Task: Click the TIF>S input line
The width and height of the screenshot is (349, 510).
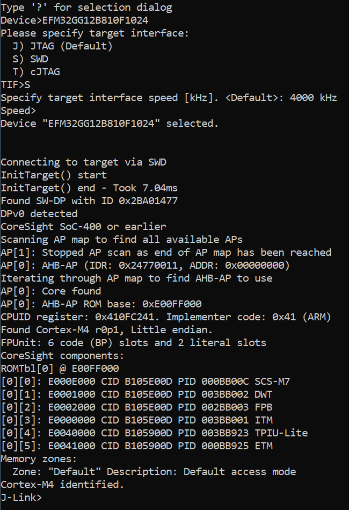Action: click(x=16, y=85)
